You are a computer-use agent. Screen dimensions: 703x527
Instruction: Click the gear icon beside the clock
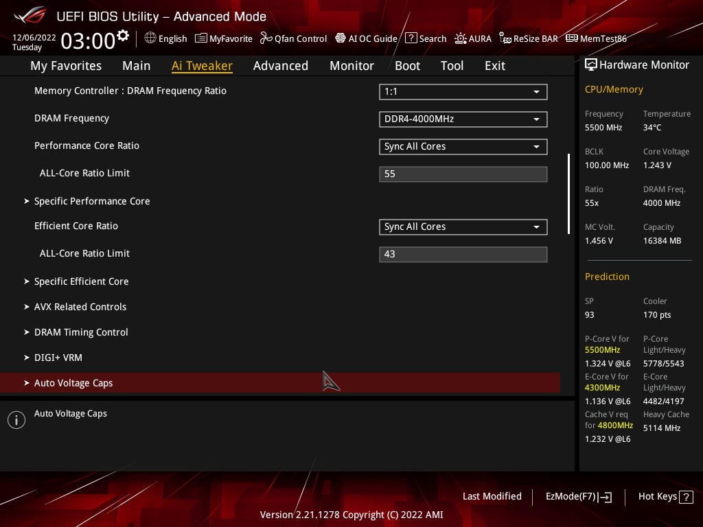click(123, 36)
